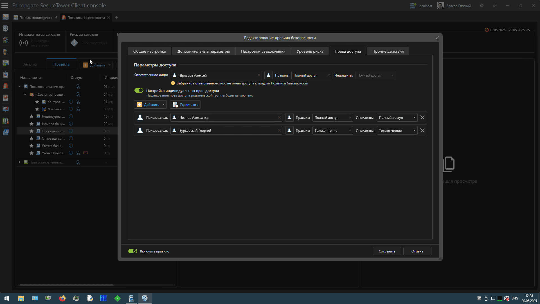This screenshot has height=304, width=540.
Task: Collapse the Пользовательские пр... tree node
Action: (19, 86)
